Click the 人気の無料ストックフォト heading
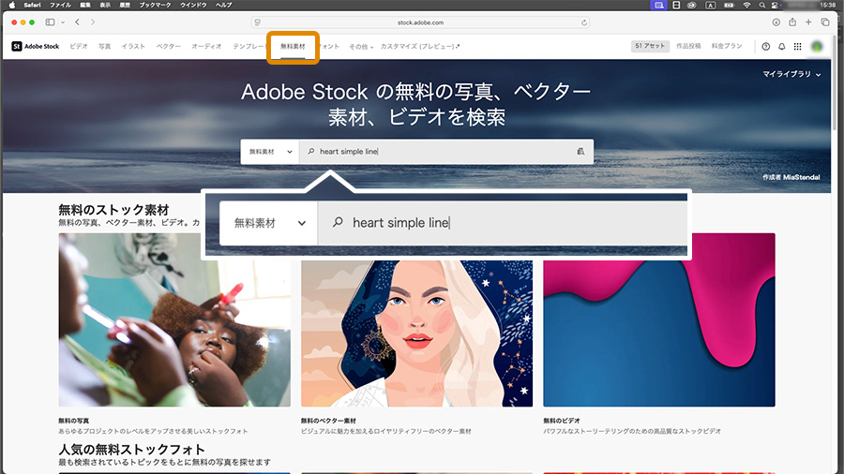The width and height of the screenshot is (844, 474). [x=132, y=450]
